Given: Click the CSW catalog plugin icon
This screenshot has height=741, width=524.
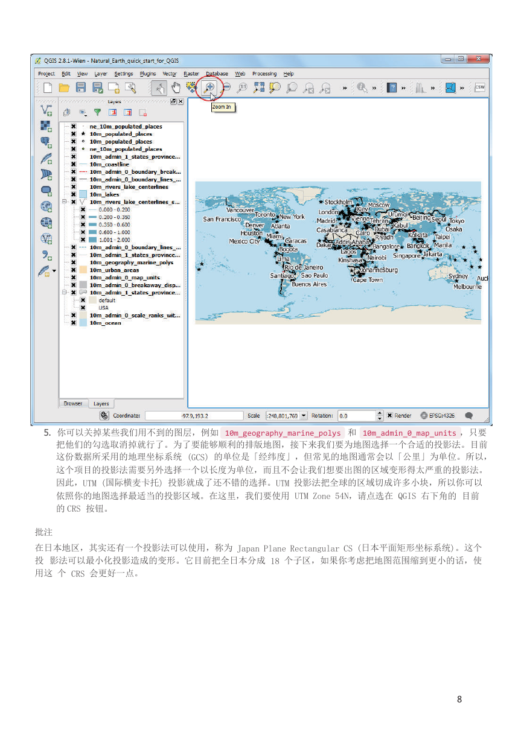Looking at the screenshot, I should tap(480, 88).
